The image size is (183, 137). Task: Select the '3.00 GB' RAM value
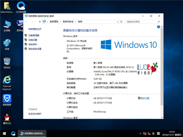98,79
